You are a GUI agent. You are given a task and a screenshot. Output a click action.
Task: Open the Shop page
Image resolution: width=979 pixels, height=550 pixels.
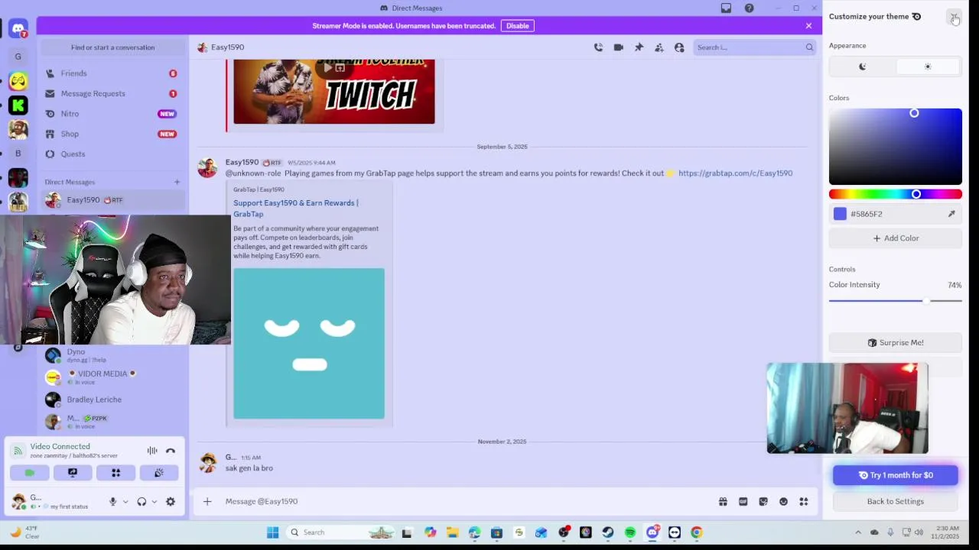pos(112,134)
